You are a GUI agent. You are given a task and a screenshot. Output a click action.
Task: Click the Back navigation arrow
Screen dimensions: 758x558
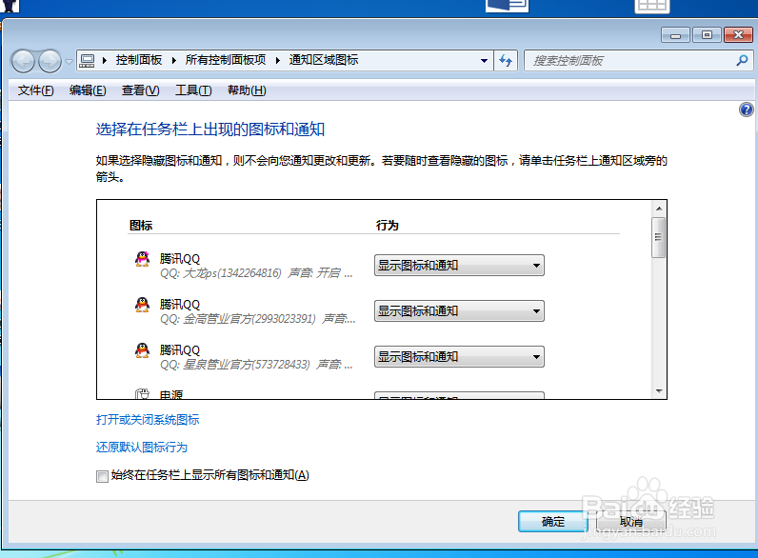click(x=23, y=61)
